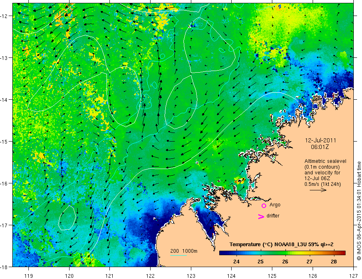The height and width of the screenshot is (279, 362).
Task: Click longitude axis label 122
Action: 150,276
